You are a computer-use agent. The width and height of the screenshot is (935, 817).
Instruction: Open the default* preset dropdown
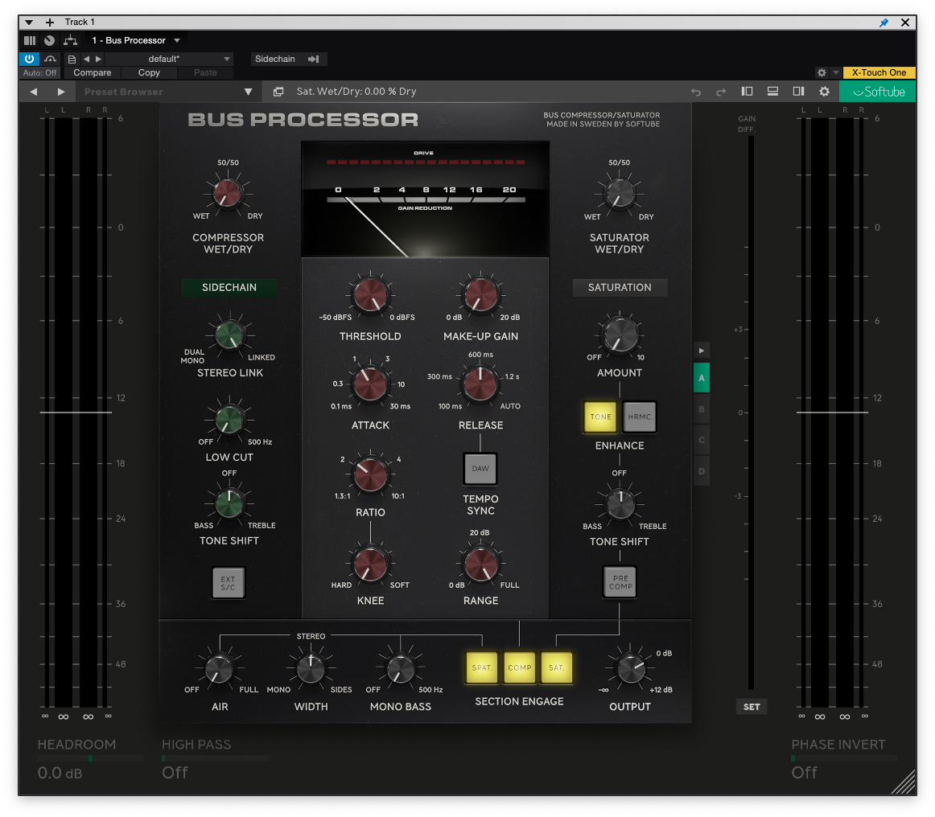click(x=169, y=59)
